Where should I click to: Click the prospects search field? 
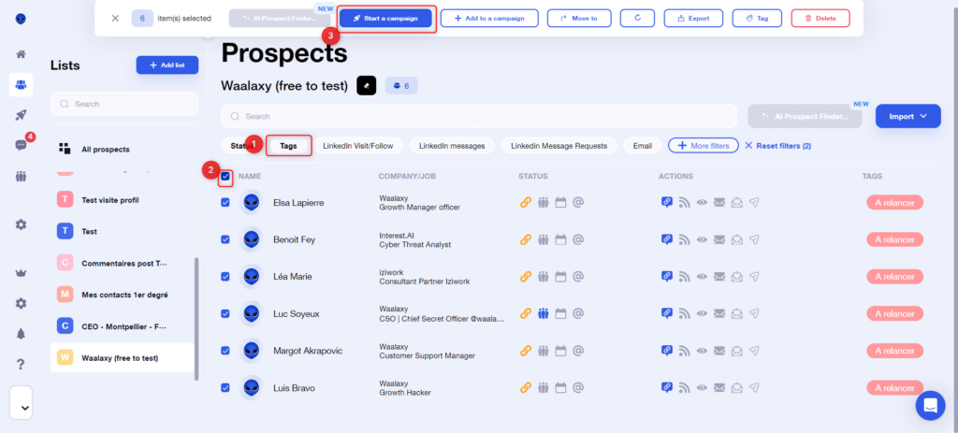tap(479, 116)
